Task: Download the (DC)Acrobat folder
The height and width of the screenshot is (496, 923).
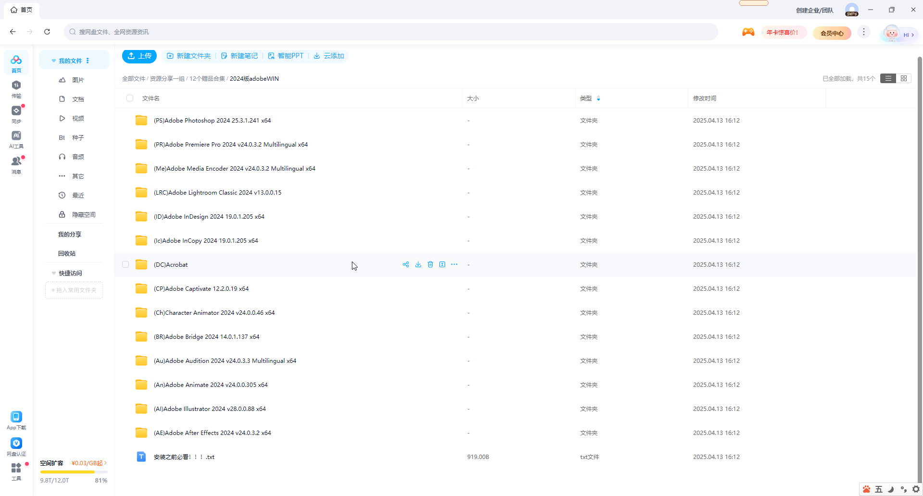Action: point(418,264)
